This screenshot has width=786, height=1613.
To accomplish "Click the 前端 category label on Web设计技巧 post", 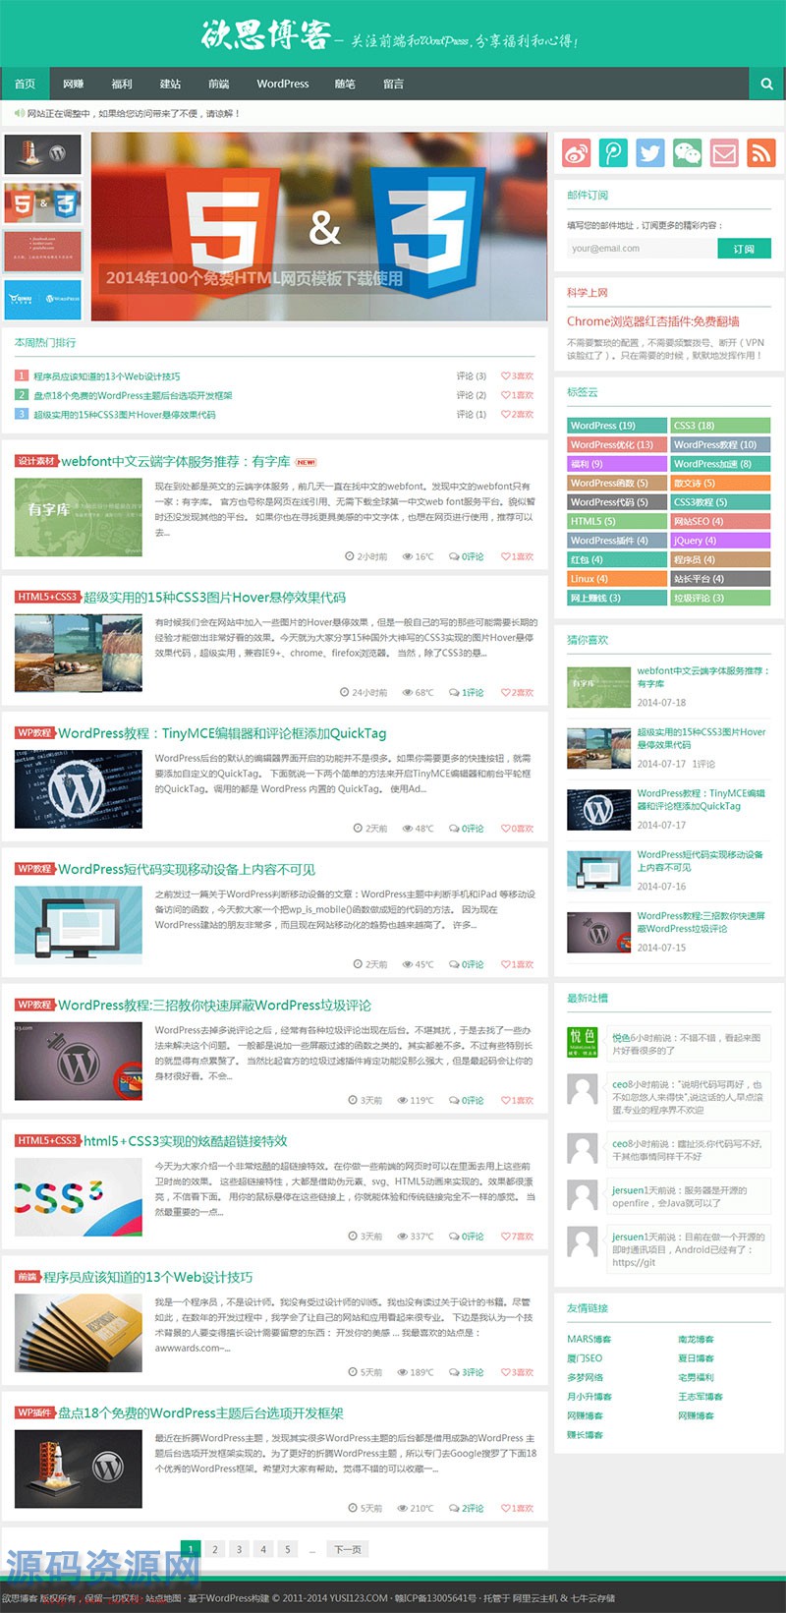I will pos(28,1277).
